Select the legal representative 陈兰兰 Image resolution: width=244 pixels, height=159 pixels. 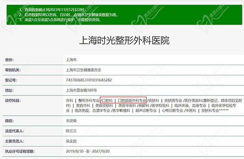(71, 131)
